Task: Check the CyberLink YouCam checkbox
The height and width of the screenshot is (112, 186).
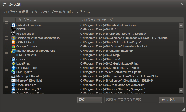Action: pos(7,25)
